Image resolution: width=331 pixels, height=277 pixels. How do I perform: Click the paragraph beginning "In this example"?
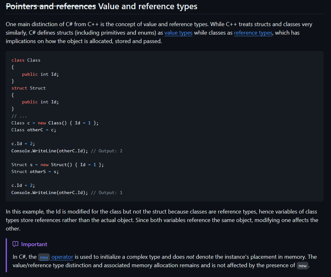click(162, 220)
